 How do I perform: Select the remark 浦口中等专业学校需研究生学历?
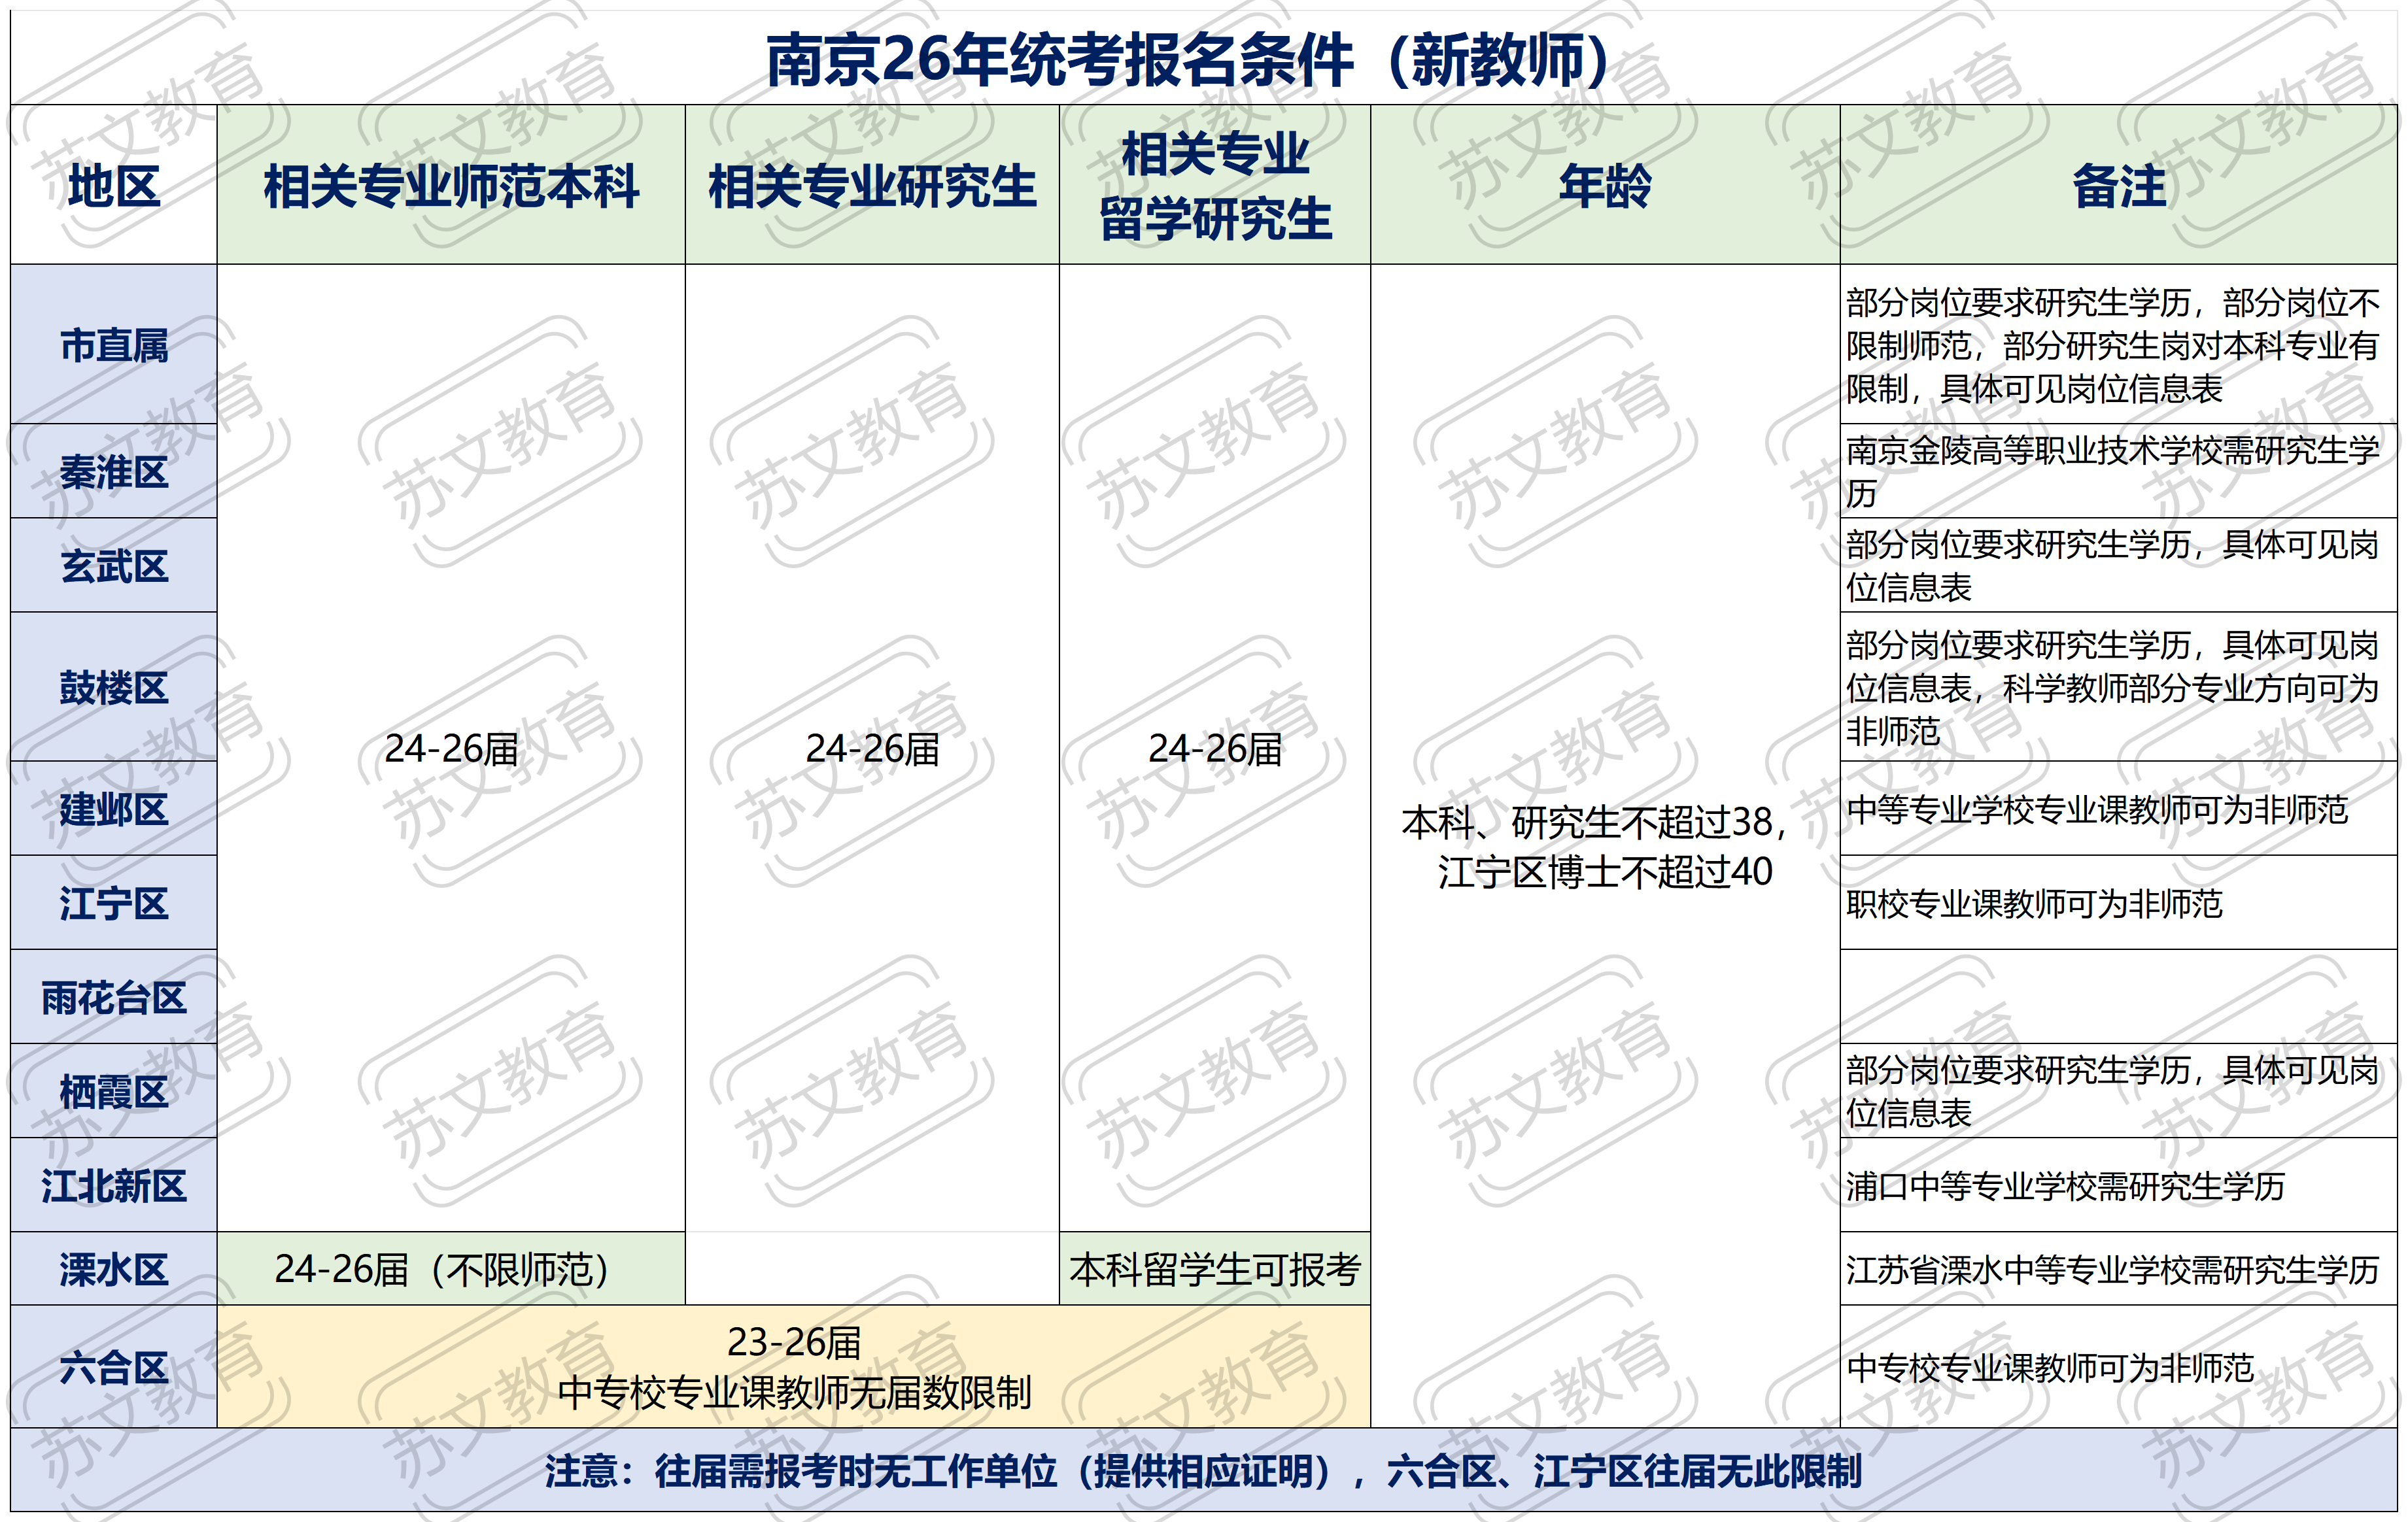click(2119, 1185)
